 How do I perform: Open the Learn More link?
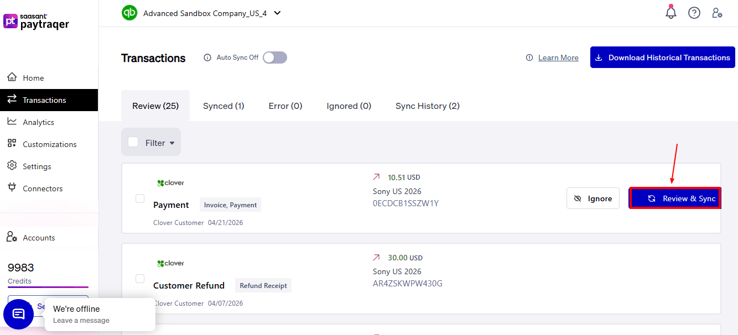[x=558, y=57]
